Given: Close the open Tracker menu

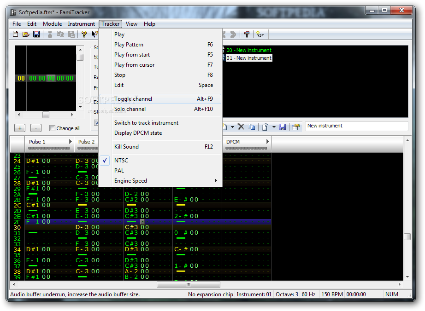Looking at the screenshot, I should (x=110, y=24).
